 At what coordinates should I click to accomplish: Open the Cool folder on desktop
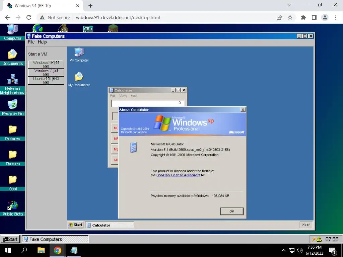click(x=12, y=183)
